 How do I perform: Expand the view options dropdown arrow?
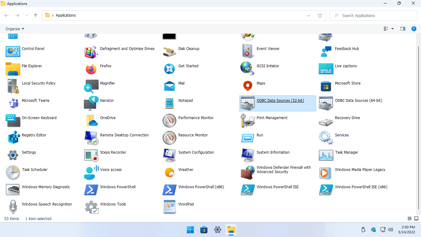tap(392, 29)
